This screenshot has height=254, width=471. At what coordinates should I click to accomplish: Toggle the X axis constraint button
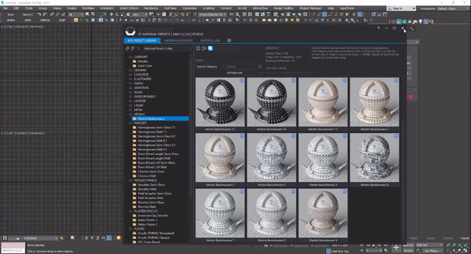click(x=87, y=238)
